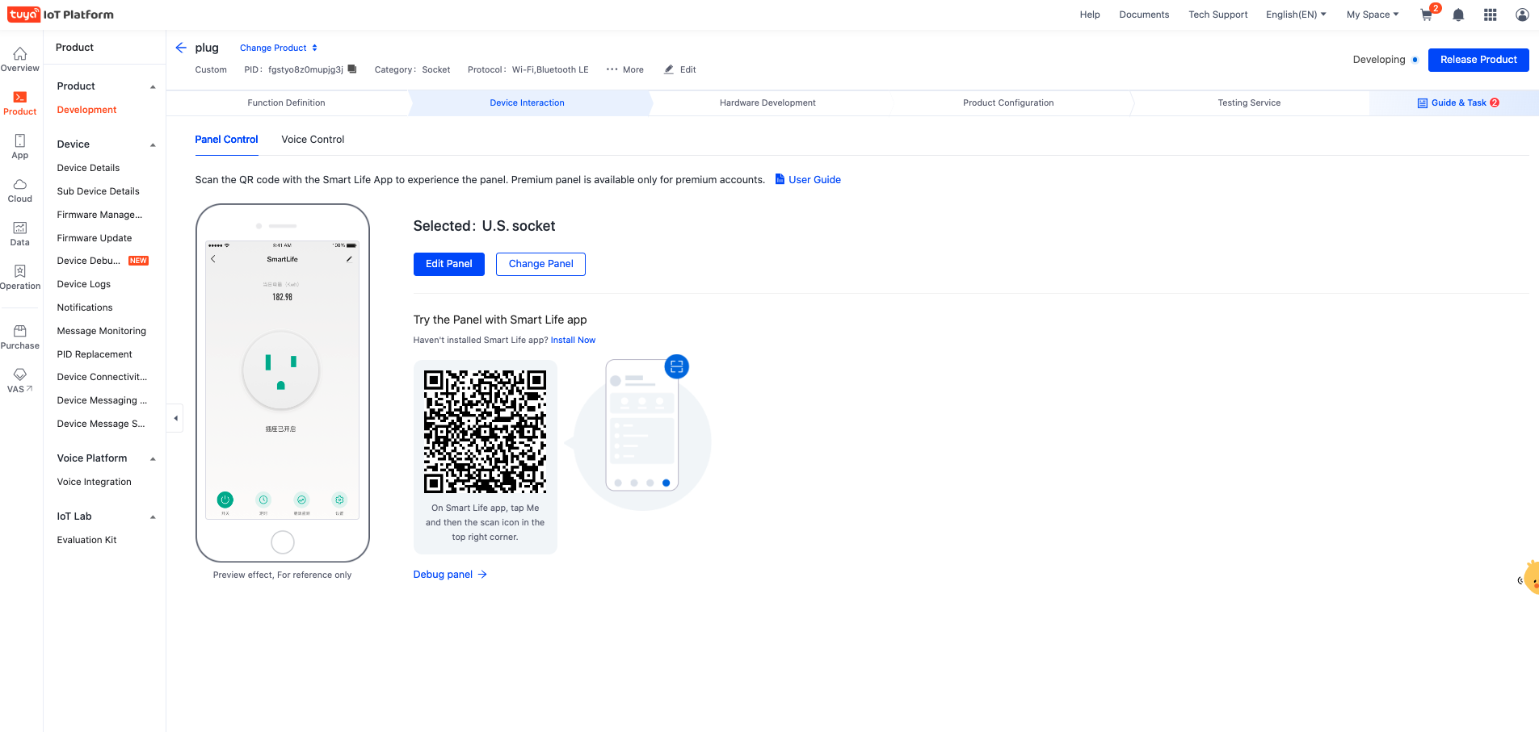Collapse the sidebar with the arrow handle
1539x732 pixels.
coord(175,418)
